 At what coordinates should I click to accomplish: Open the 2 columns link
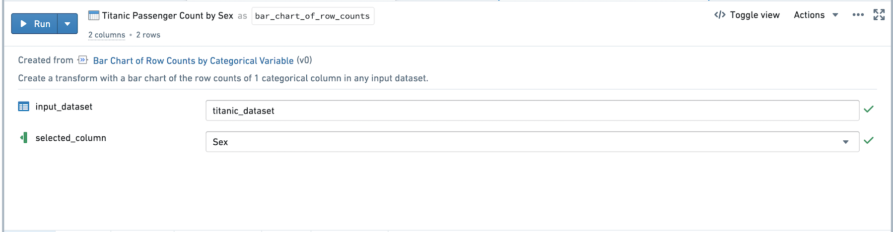[107, 35]
